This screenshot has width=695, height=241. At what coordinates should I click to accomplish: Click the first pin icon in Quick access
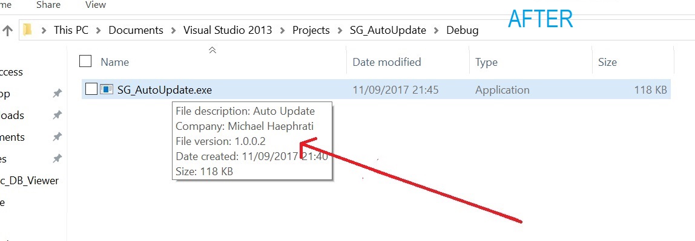(57, 94)
